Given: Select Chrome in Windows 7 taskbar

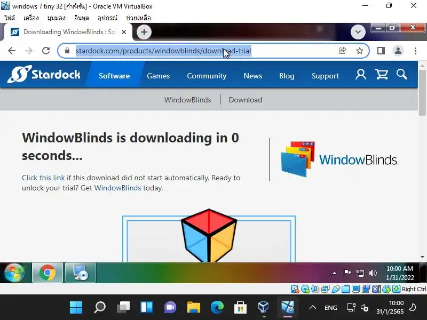Looking at the screenshot, I should pyautogui.click(x=48, y=273).
